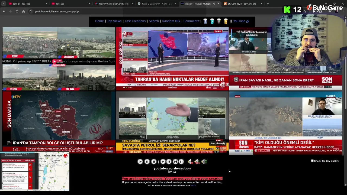
Task: Click Tam ekran (f) fullscreen tooltip button
Action: tap(218, 144)
